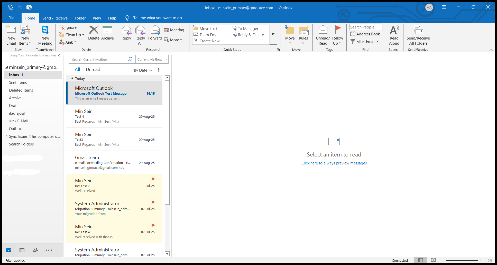Run the To Manager quick step
Viewport: 497px width, 265px height.
(245, 28)
